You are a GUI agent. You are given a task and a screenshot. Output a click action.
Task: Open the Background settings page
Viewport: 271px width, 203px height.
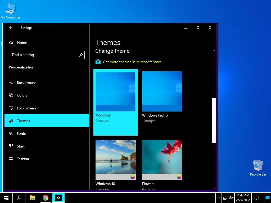[47, 83]
